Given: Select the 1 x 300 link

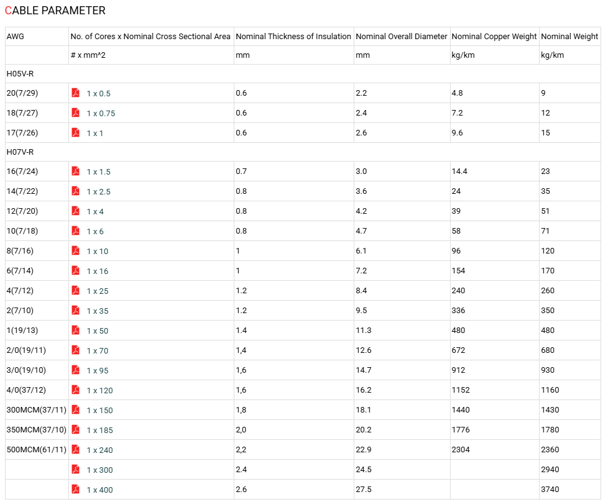Looking at the screenshot, I should click(x=99, y=470).
